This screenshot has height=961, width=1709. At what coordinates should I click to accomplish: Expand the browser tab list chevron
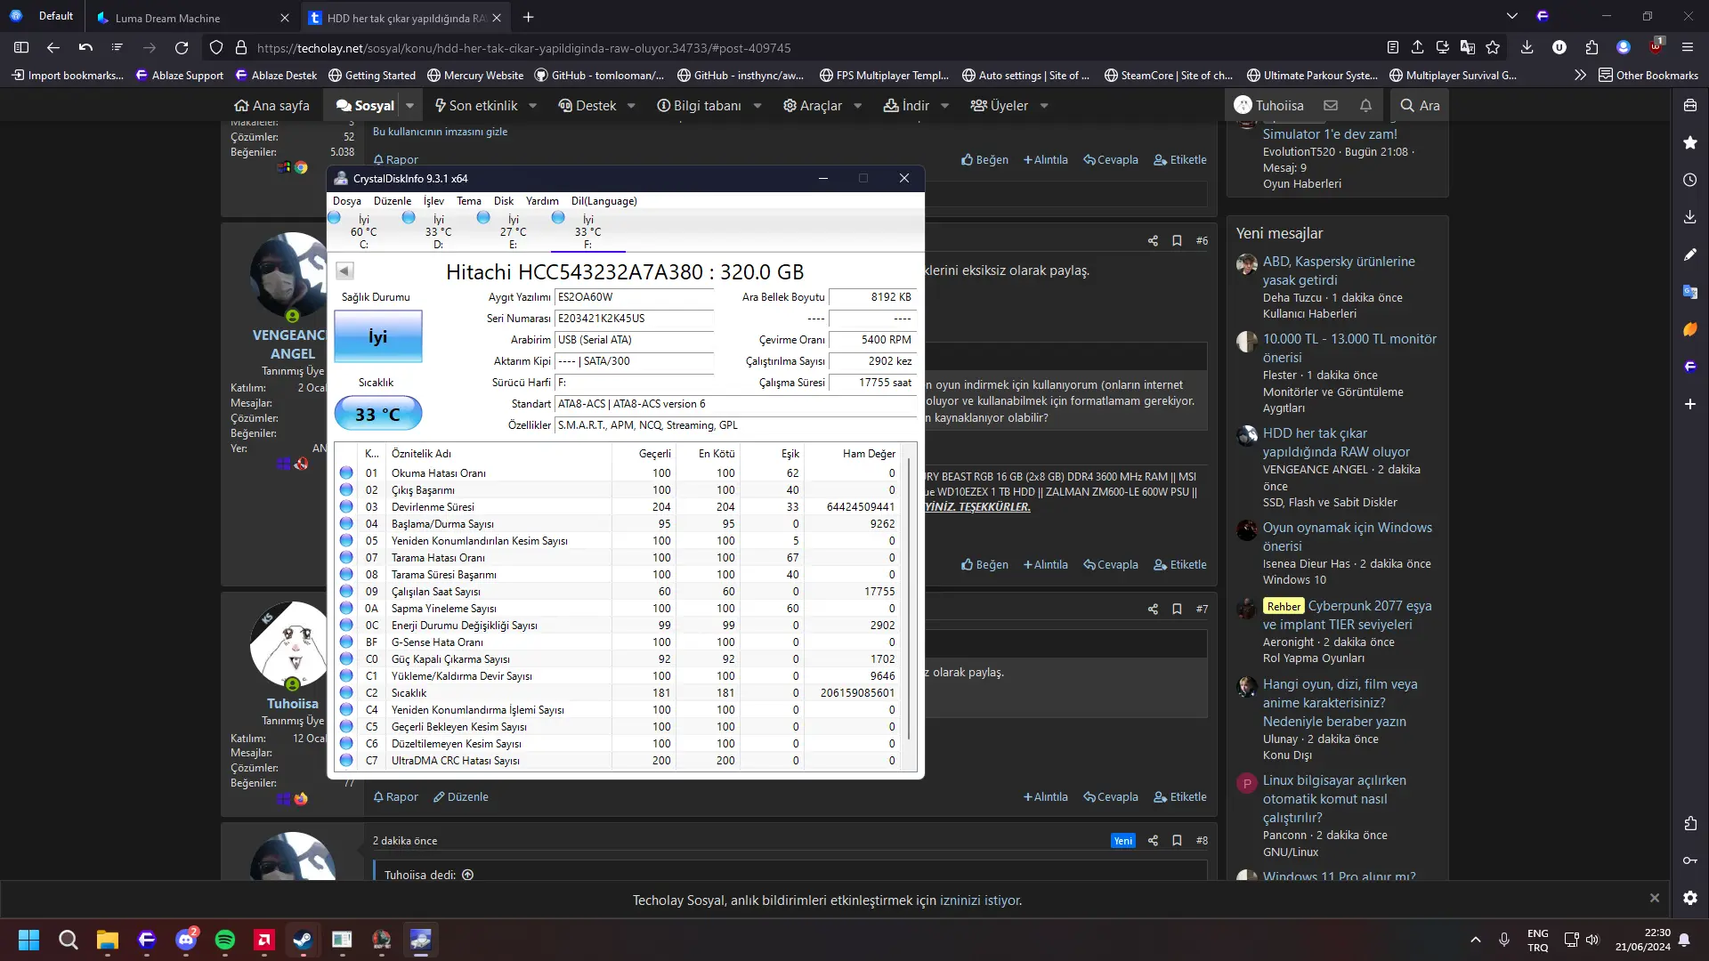point(1511,16)
